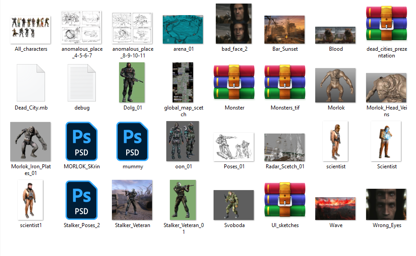Image resolution: width=416 pixels, height=256 pixels.
Task: Select the bad_face_2 image
Action: (234, 24)
